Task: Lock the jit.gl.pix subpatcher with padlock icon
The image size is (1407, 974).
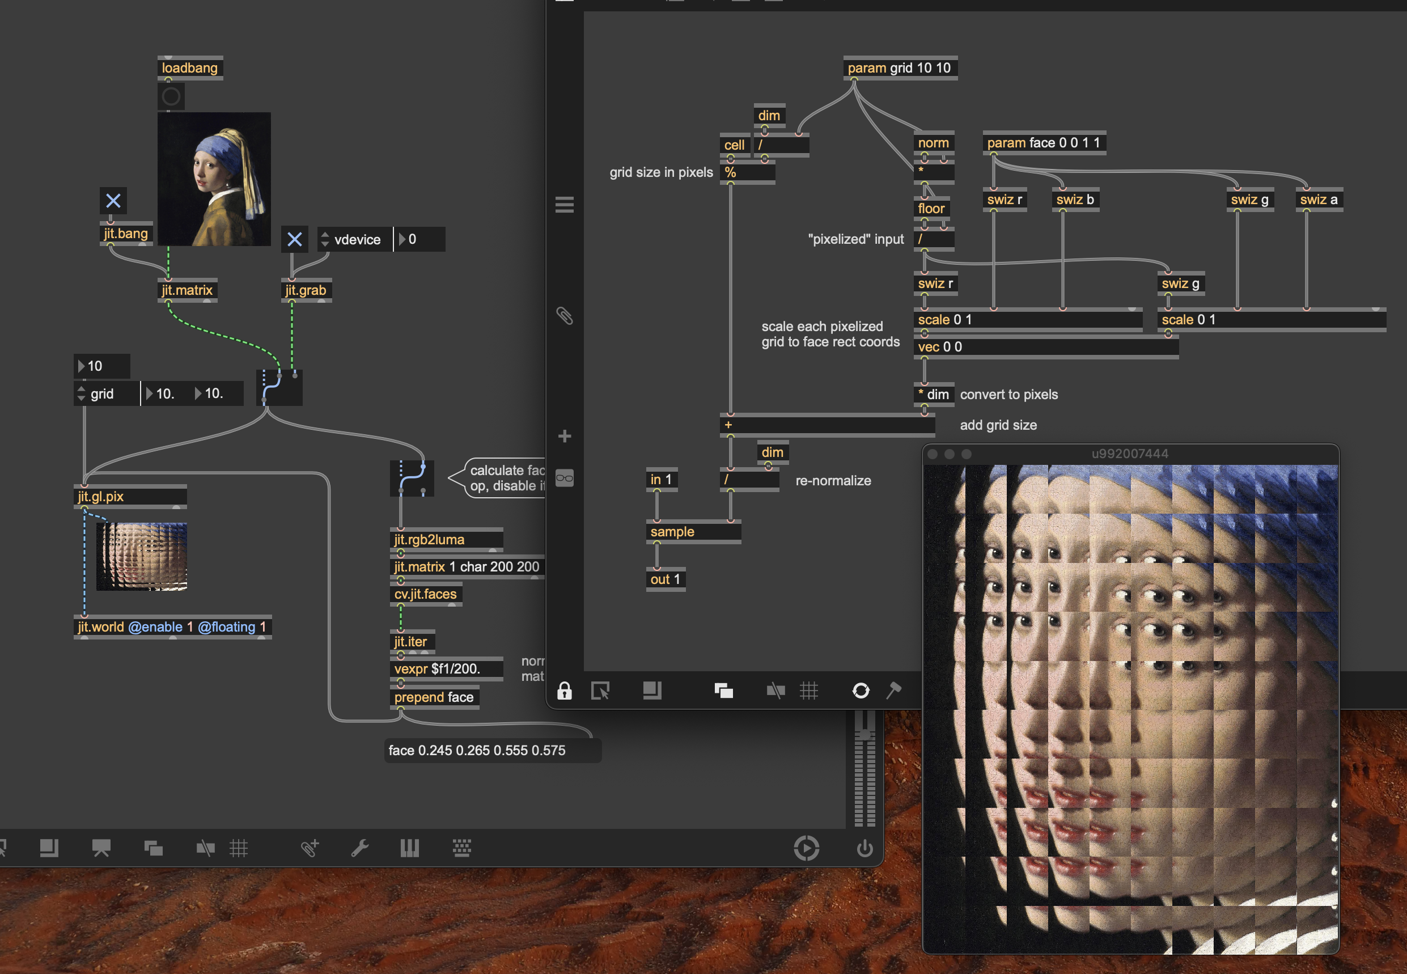Action: coord(565,691)
